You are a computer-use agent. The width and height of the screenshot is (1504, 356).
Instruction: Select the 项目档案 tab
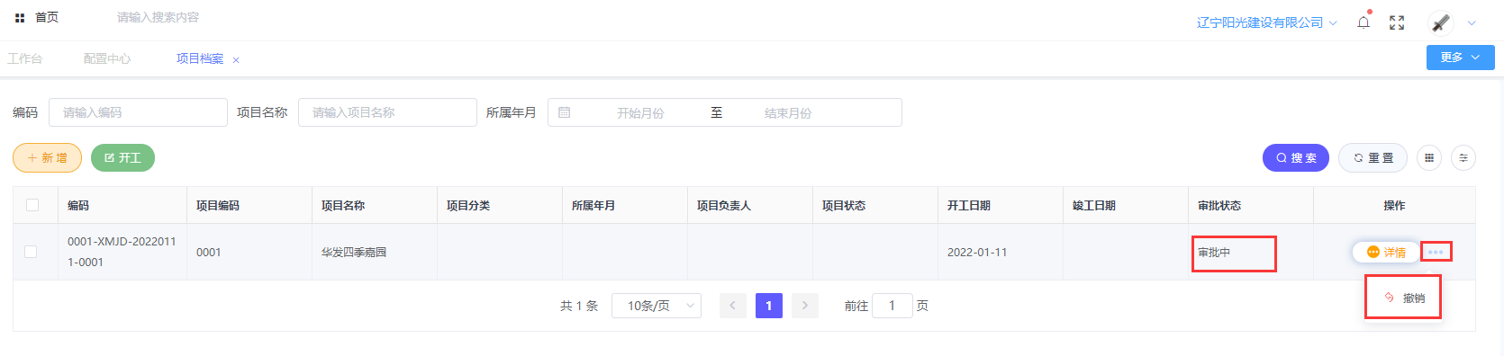200,58
